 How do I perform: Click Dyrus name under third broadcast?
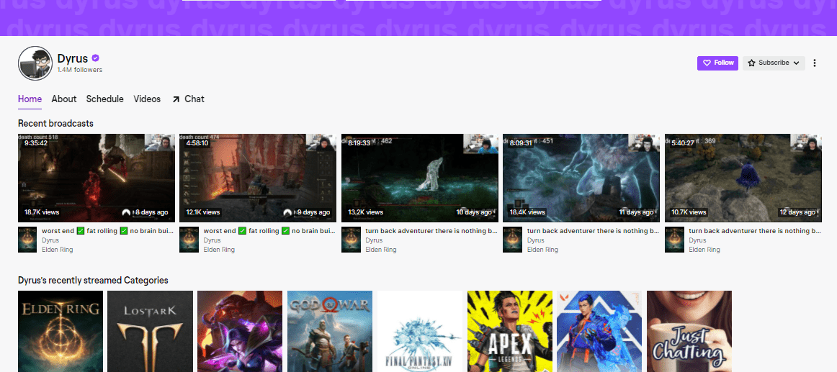pyautogui.click(x=374, y=240)
